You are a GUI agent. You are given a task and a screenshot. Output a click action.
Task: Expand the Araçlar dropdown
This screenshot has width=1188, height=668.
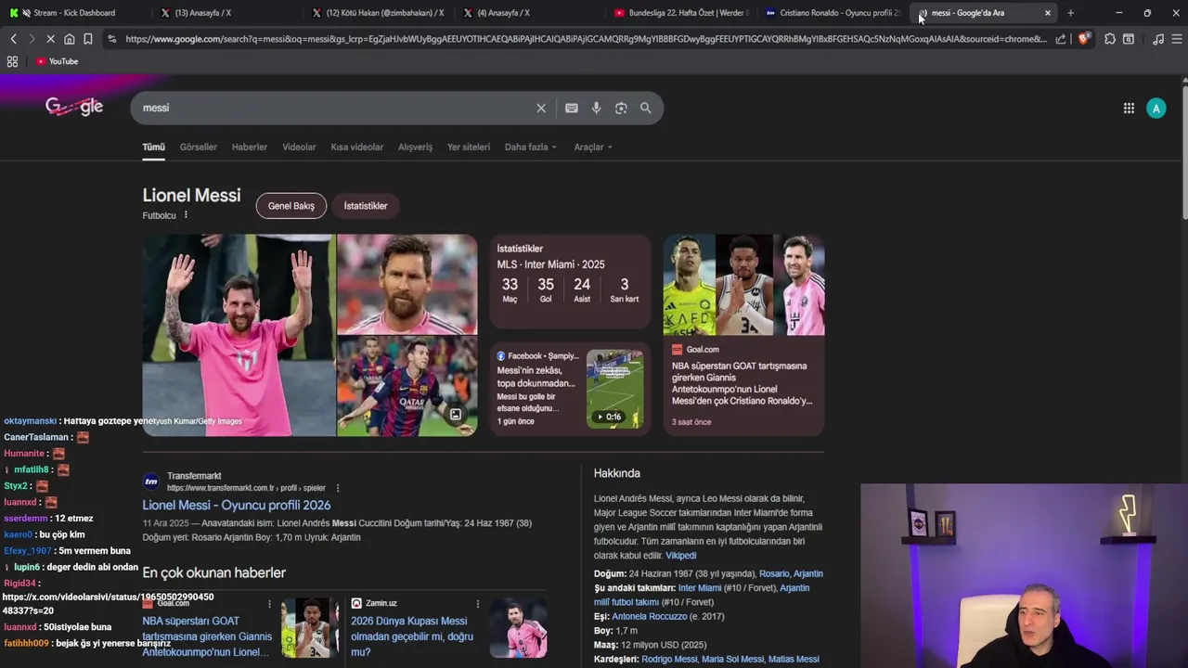593,147
